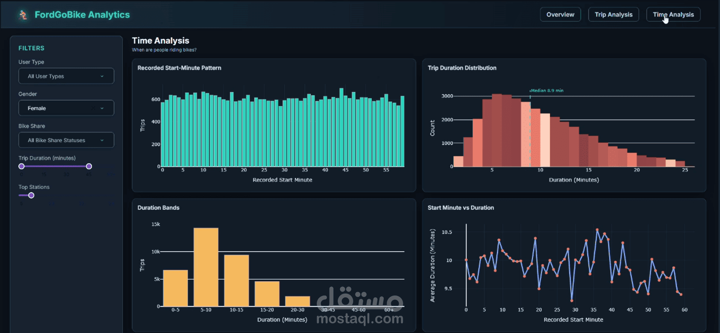This screenshot has height=333, width=720.
Task: Click the Top Stations label
Action: pos(34,187)
